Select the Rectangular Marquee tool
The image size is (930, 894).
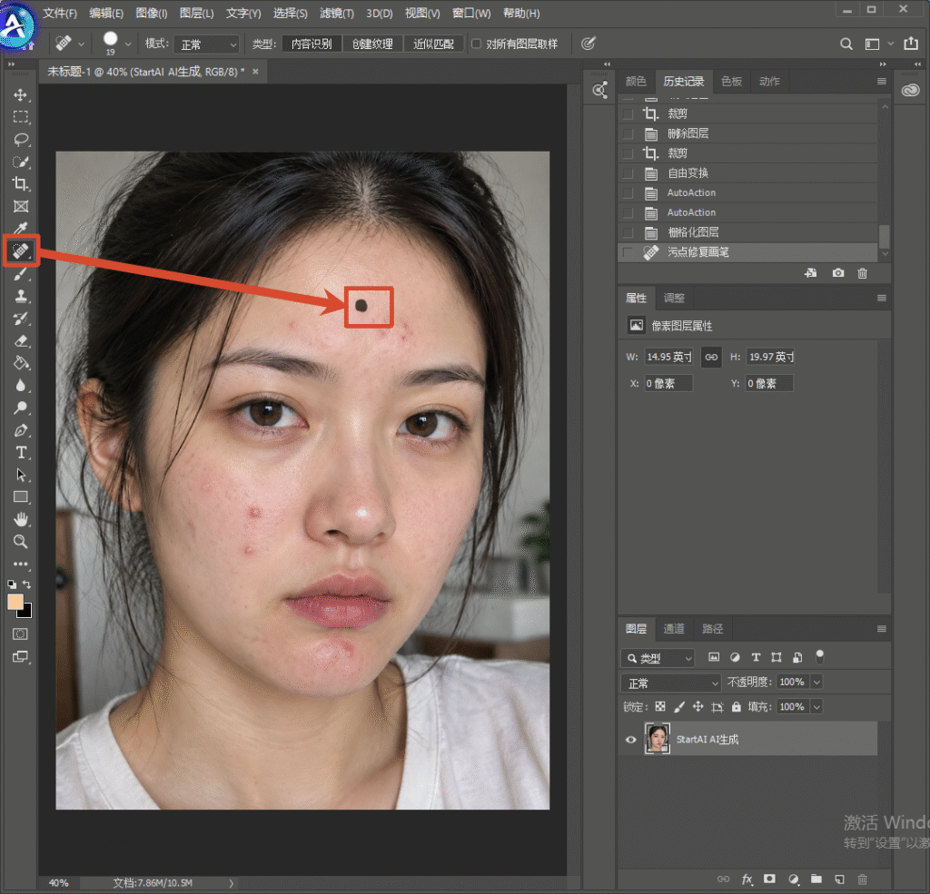coord(21,117)
